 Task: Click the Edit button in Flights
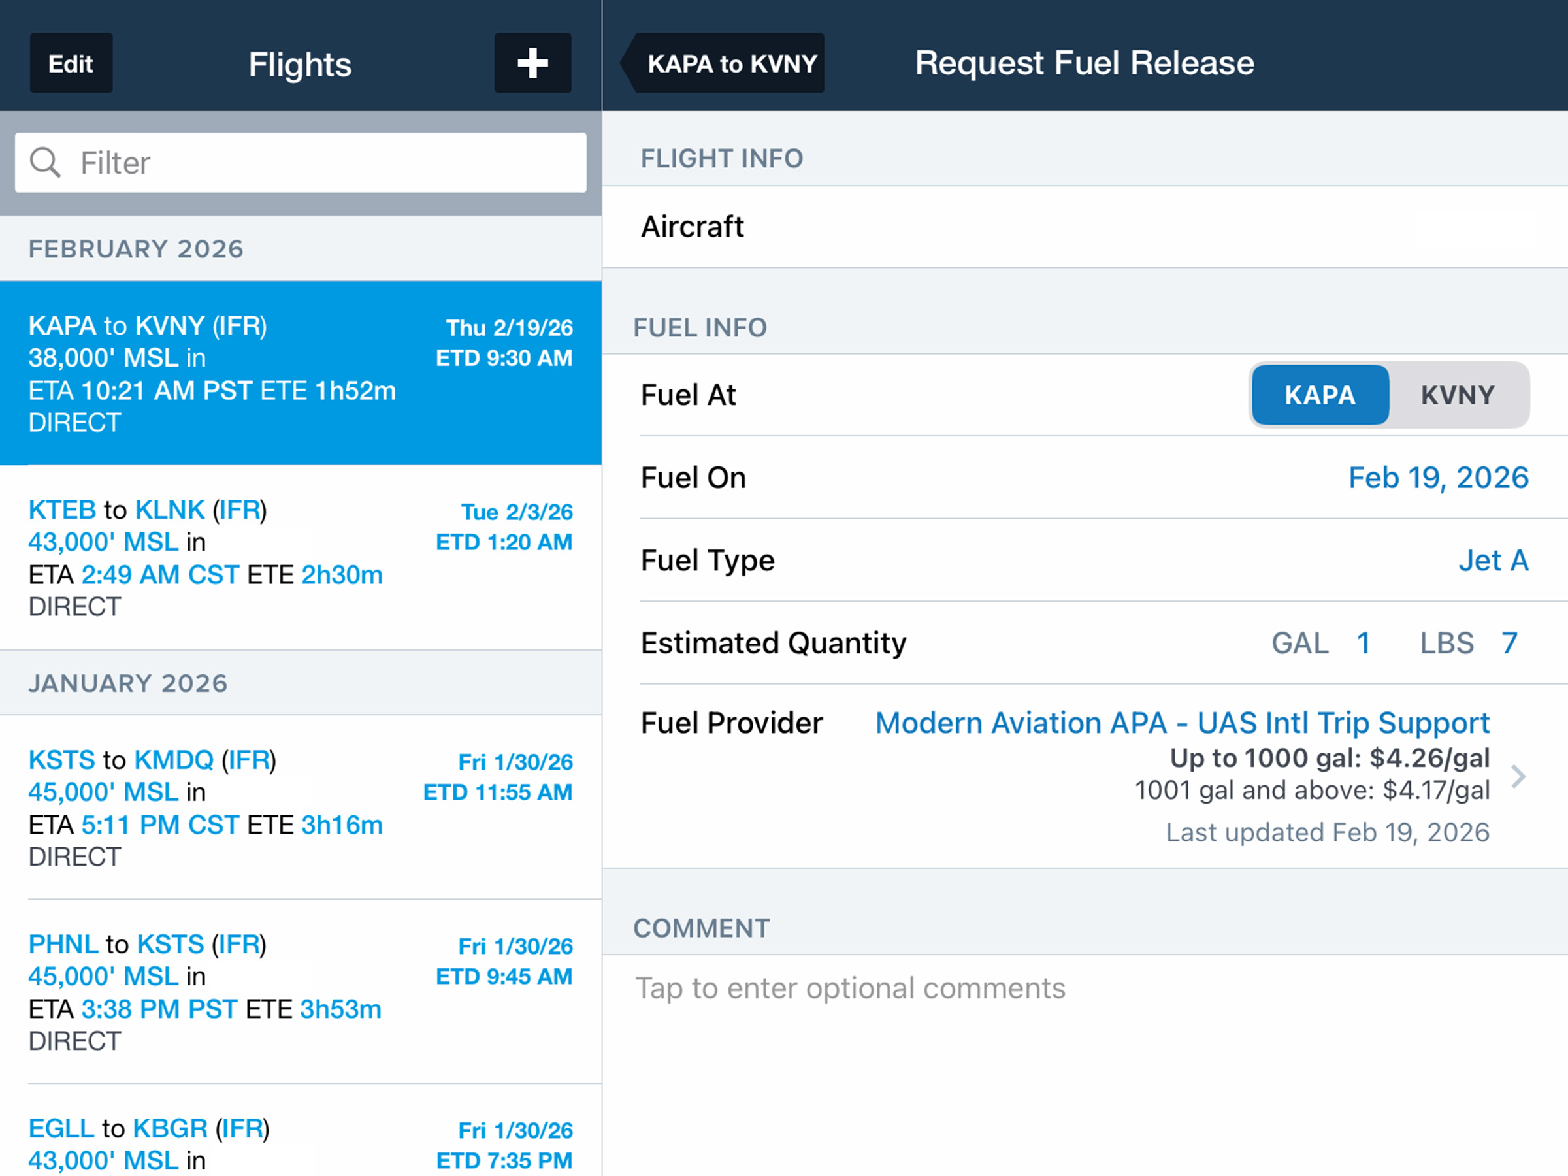(x=71, y=63)
